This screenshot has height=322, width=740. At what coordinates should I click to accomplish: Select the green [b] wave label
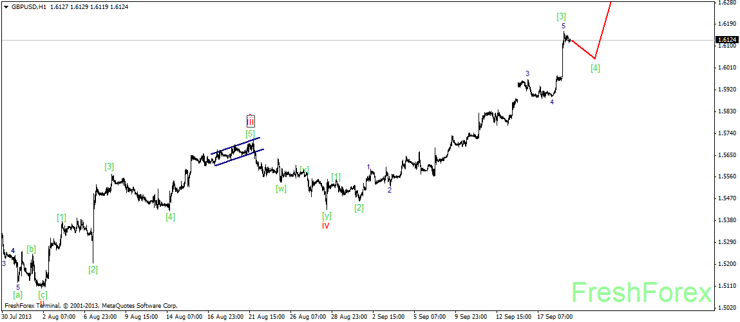[x=31, y=249]
